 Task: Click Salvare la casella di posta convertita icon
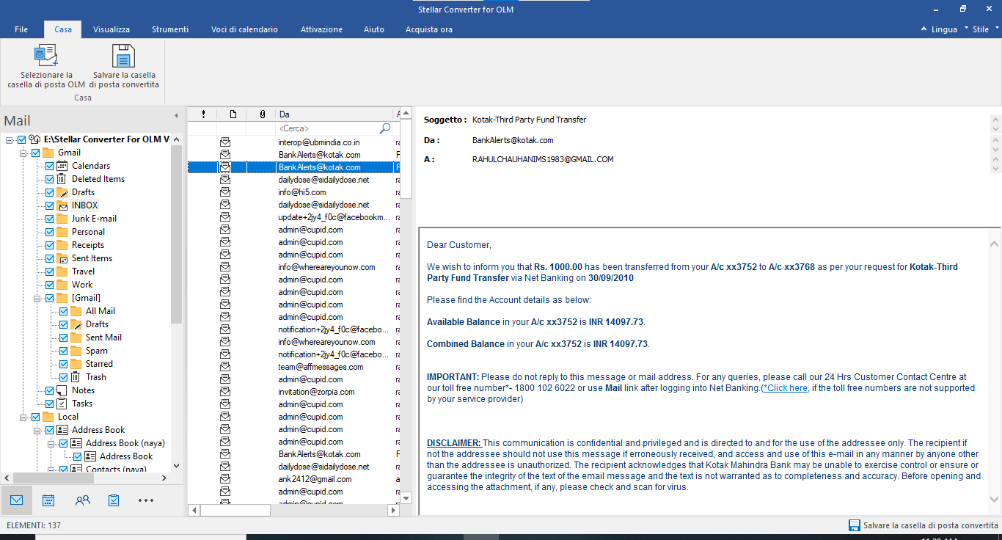tap(123, 56)
